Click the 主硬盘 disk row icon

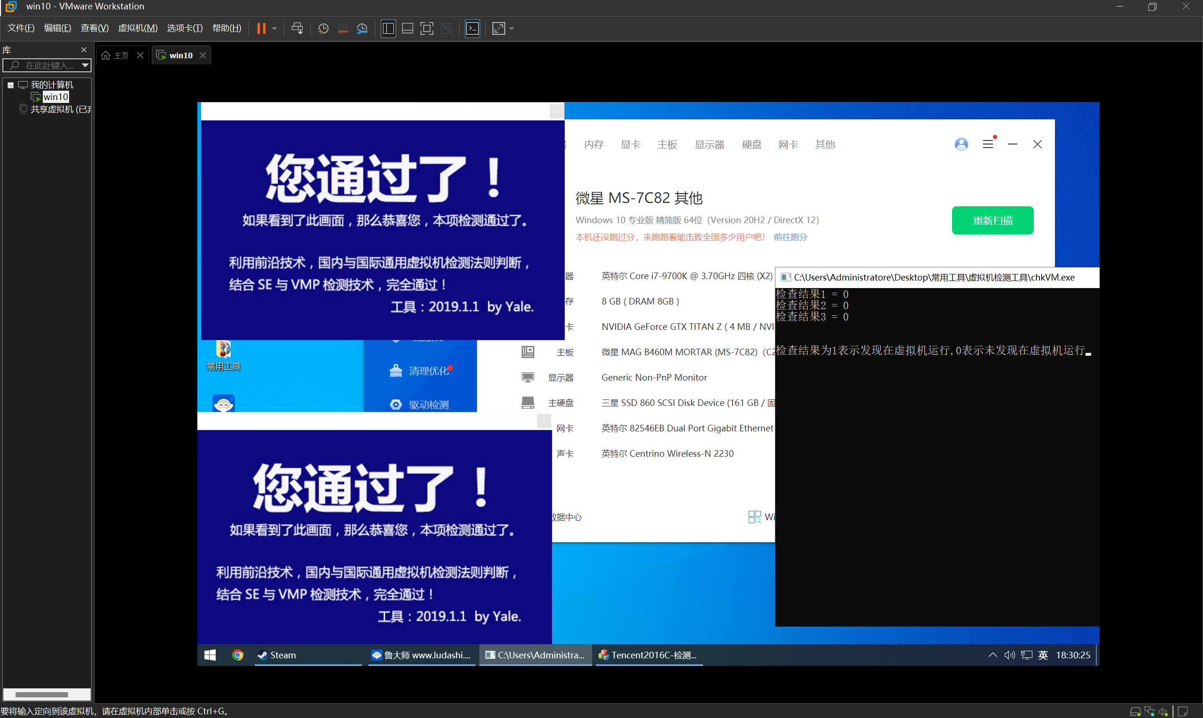(x=527, y=403)
